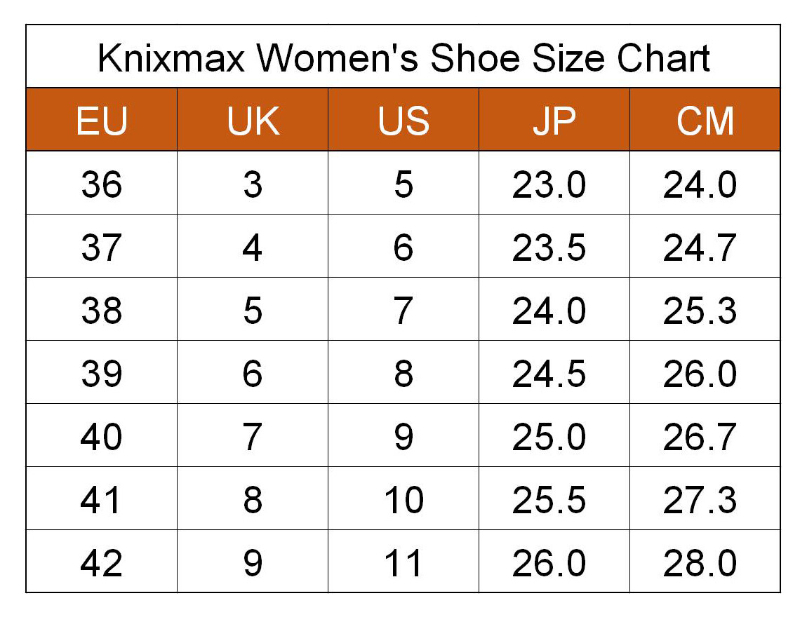Select the CM column header
Image resolution: width=807 pixels, height=617 pixels.
point(705,119)
